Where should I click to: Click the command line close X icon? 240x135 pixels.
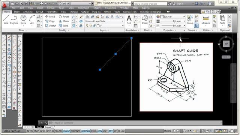point(42,123)
